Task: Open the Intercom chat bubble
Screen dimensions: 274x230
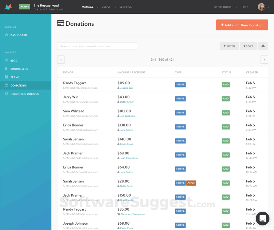Action: [262, 218]
